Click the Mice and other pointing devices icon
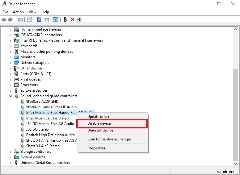Screen dimensions: 240x175 pyautogui.click(x=16, y=52)
